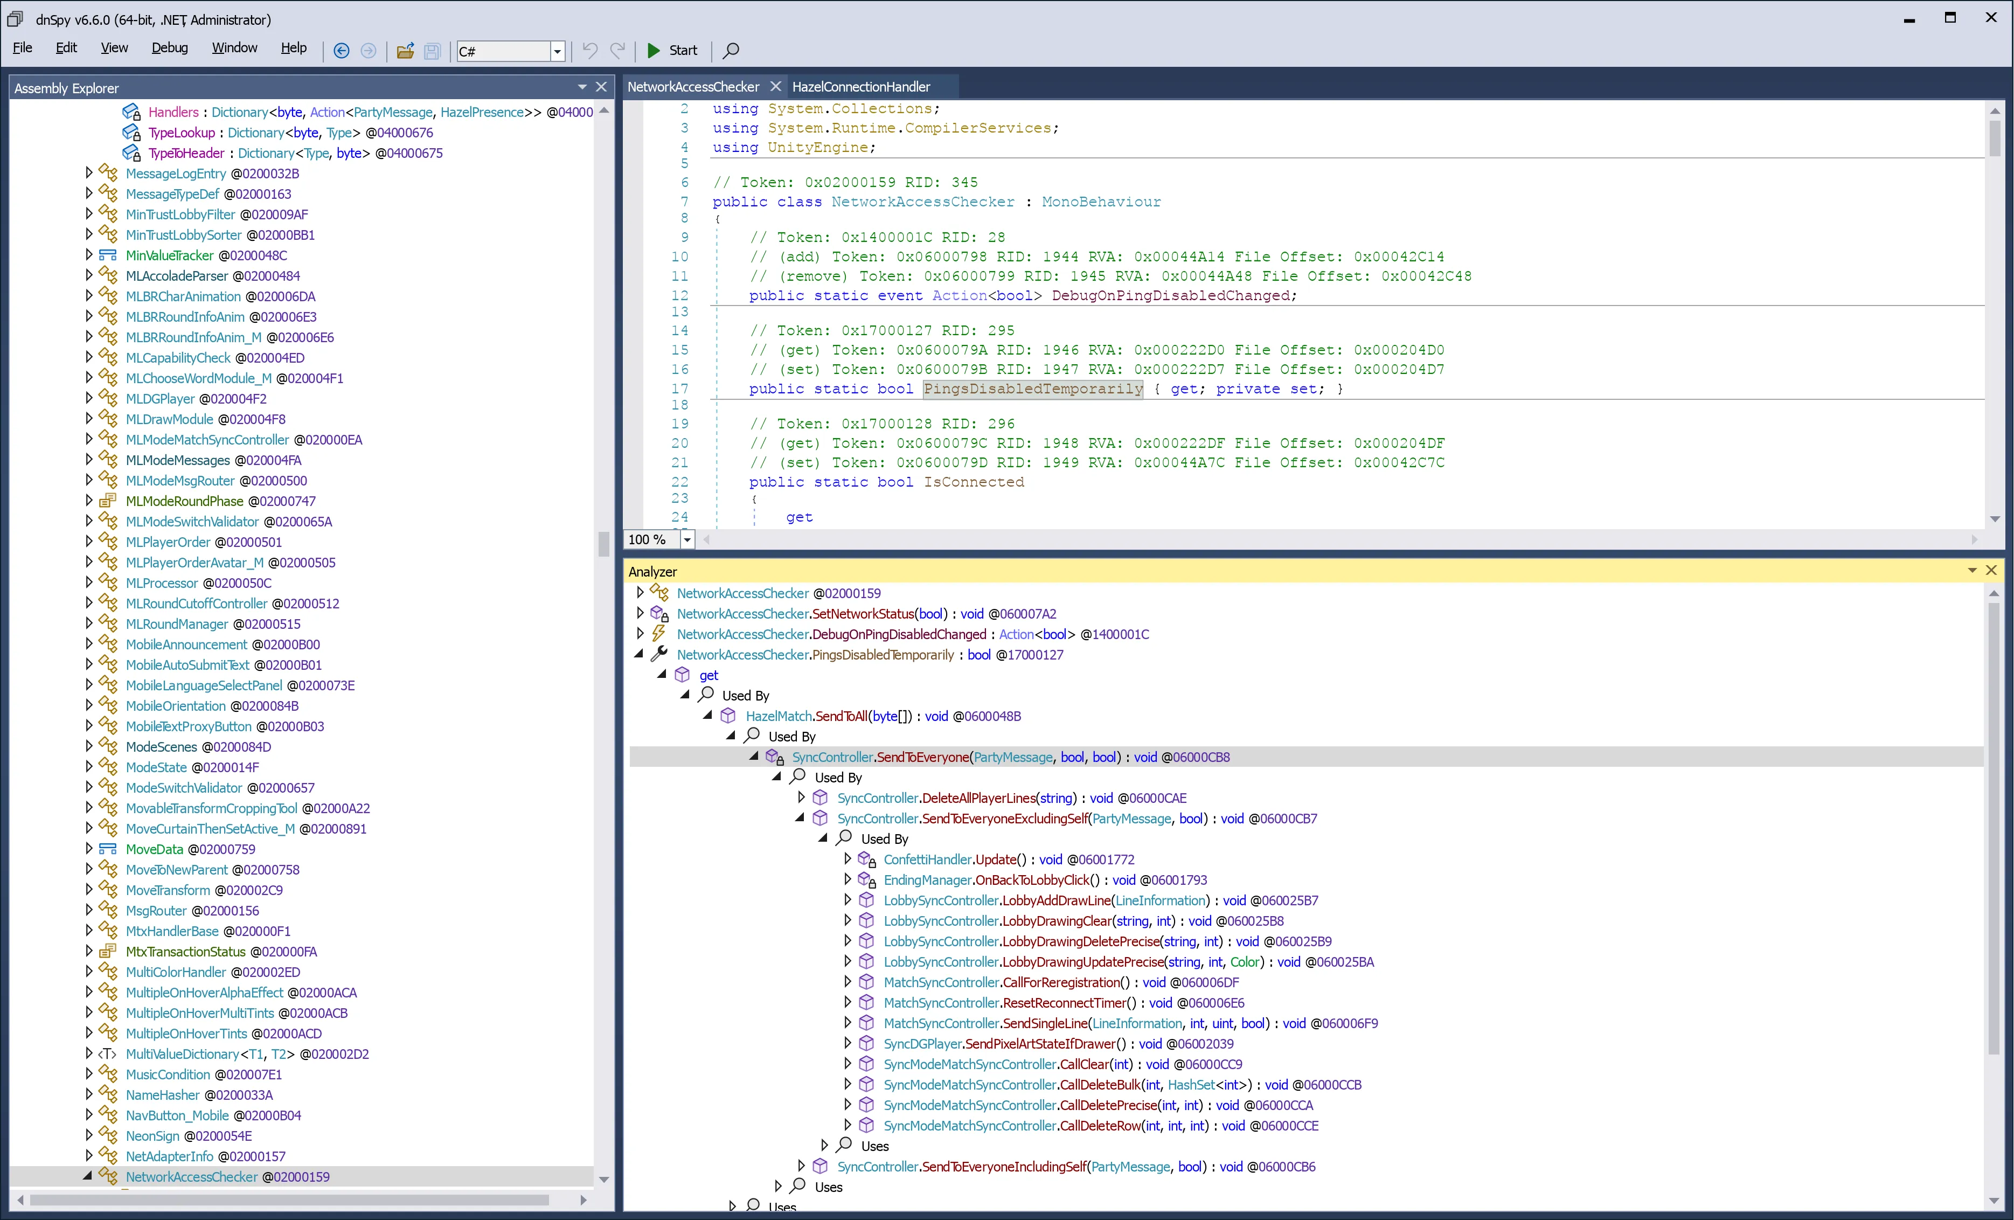This screenshot has height=1220, width=2014.
Task: Click the SetNetworkStatus method icon in Analyzer
Action: click(x=659, y=613)
